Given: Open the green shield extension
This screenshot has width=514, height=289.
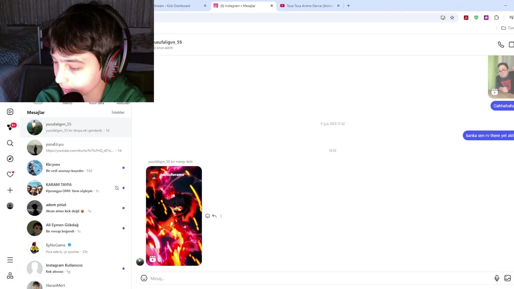Looking at the screenshot, I should click(476, 18).
